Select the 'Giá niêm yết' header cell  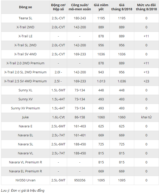[101, 7]
